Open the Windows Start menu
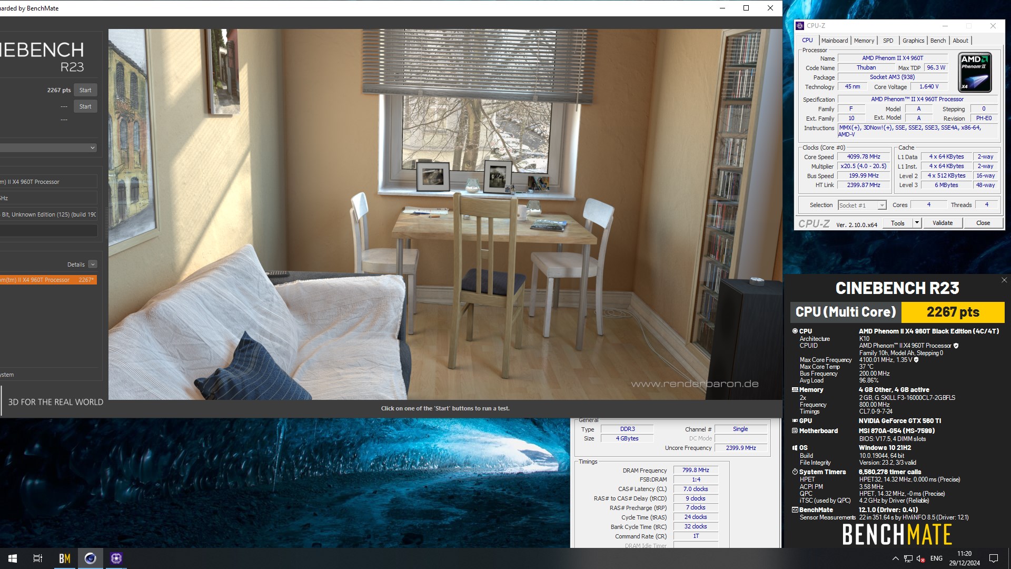This screenshot has width=1011, height=569. pyautogui.click(x=13, y=558)
